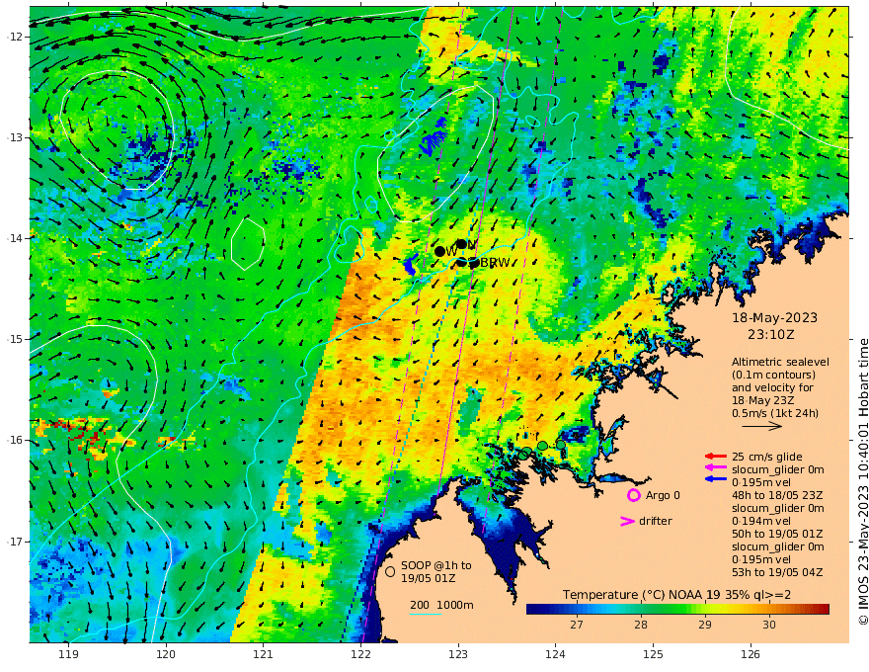Click the '200 1000m' depth contour label
This screenshot has width=869, height=672.
tap(441, 605)
